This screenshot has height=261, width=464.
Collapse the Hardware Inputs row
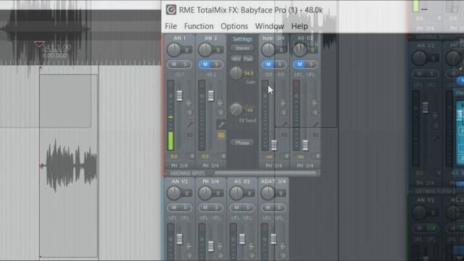point(166,173)
